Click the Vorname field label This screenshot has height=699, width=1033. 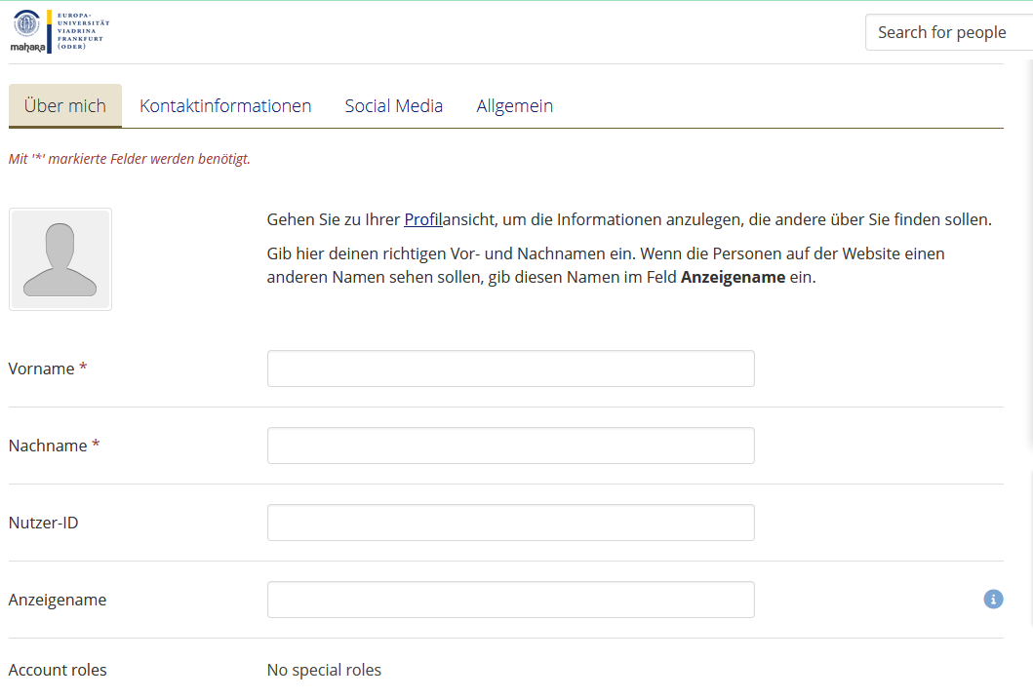tap(41, 369)
